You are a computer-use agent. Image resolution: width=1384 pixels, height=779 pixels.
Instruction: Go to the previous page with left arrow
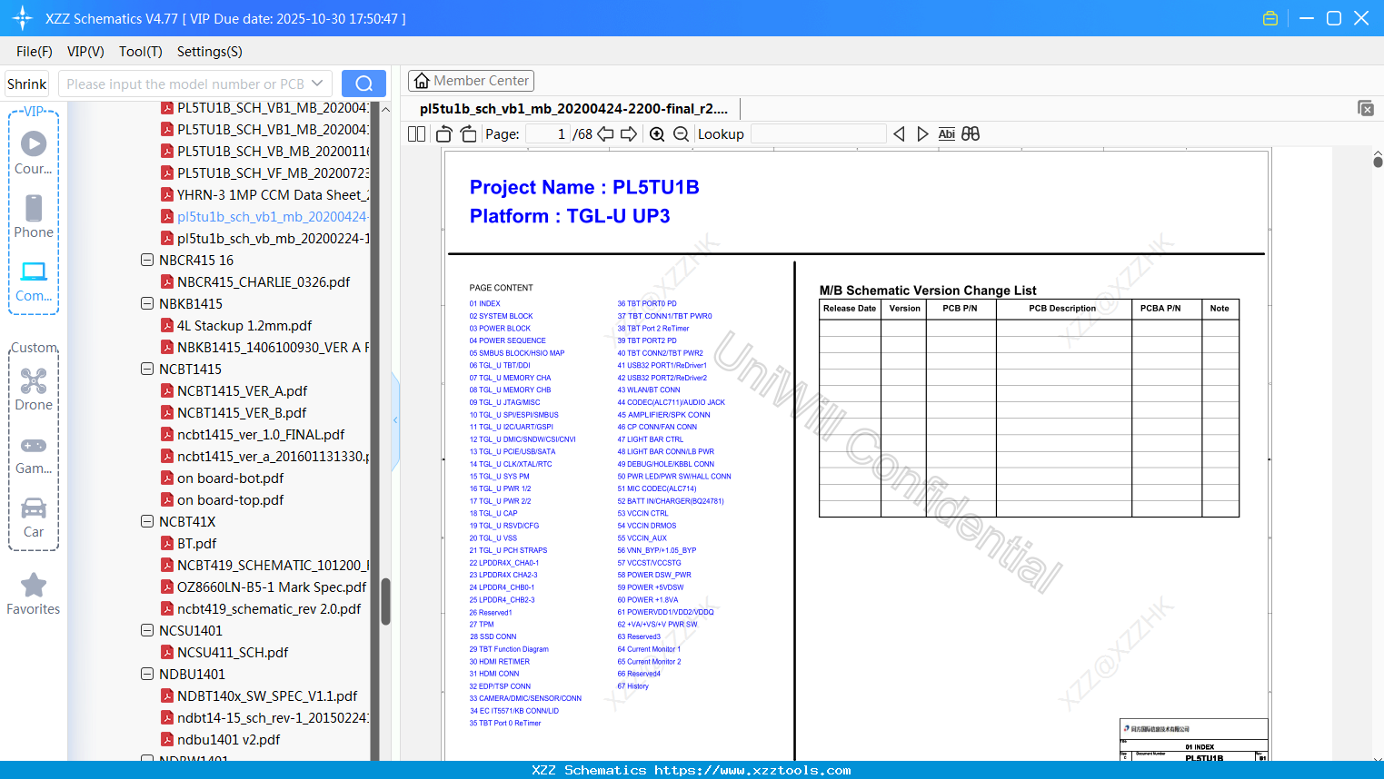click(605, 134)
